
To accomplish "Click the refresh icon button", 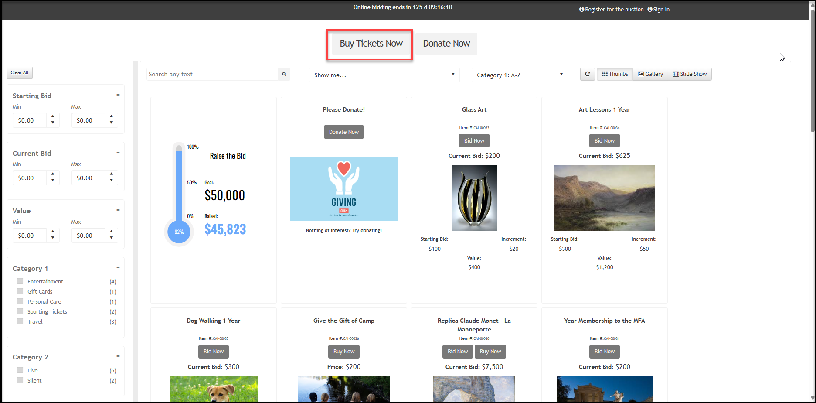I will pyautogui.click(x=587, y=74).
